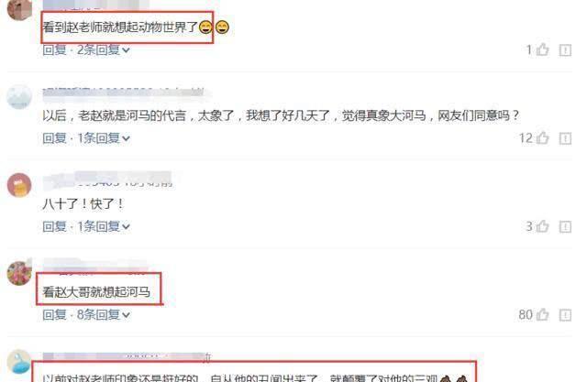587x382 pixels.
Task: Open avatar of the bottom-most commenter
Action: pos(19,362)
